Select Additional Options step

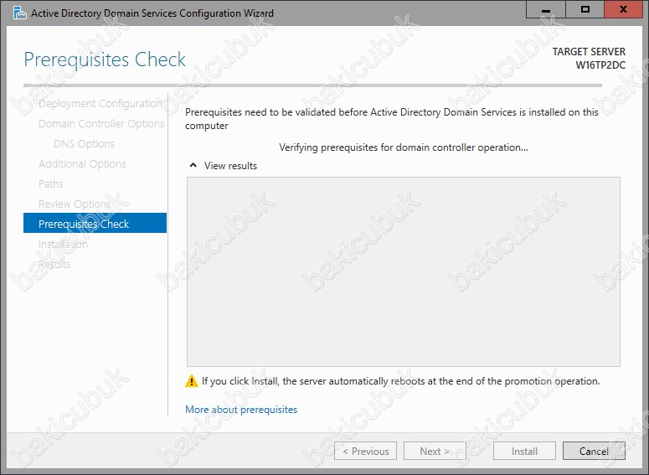pos(82,163)
